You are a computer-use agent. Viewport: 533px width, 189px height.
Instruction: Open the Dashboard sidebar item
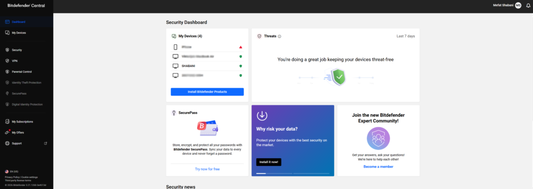[x=26, y=22]
